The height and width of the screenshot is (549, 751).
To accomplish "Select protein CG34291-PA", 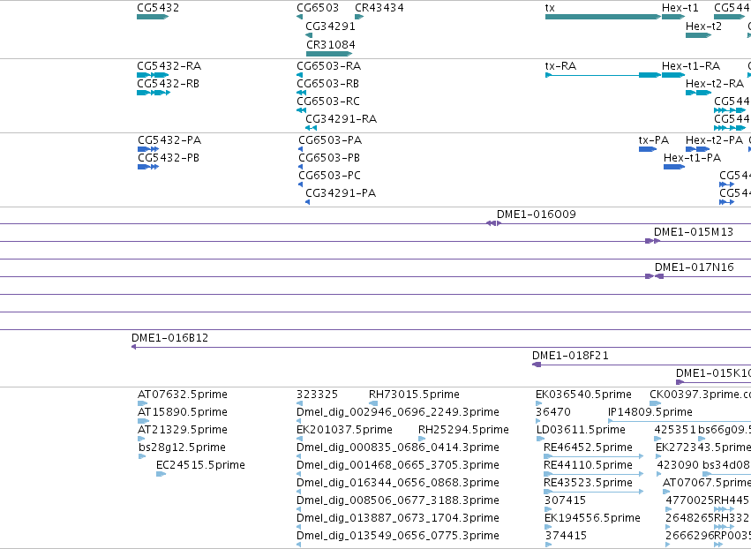I will 307,202.
